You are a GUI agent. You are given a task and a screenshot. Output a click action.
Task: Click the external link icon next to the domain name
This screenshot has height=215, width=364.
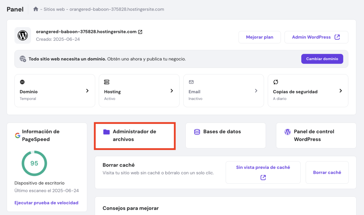coord(140,31)
